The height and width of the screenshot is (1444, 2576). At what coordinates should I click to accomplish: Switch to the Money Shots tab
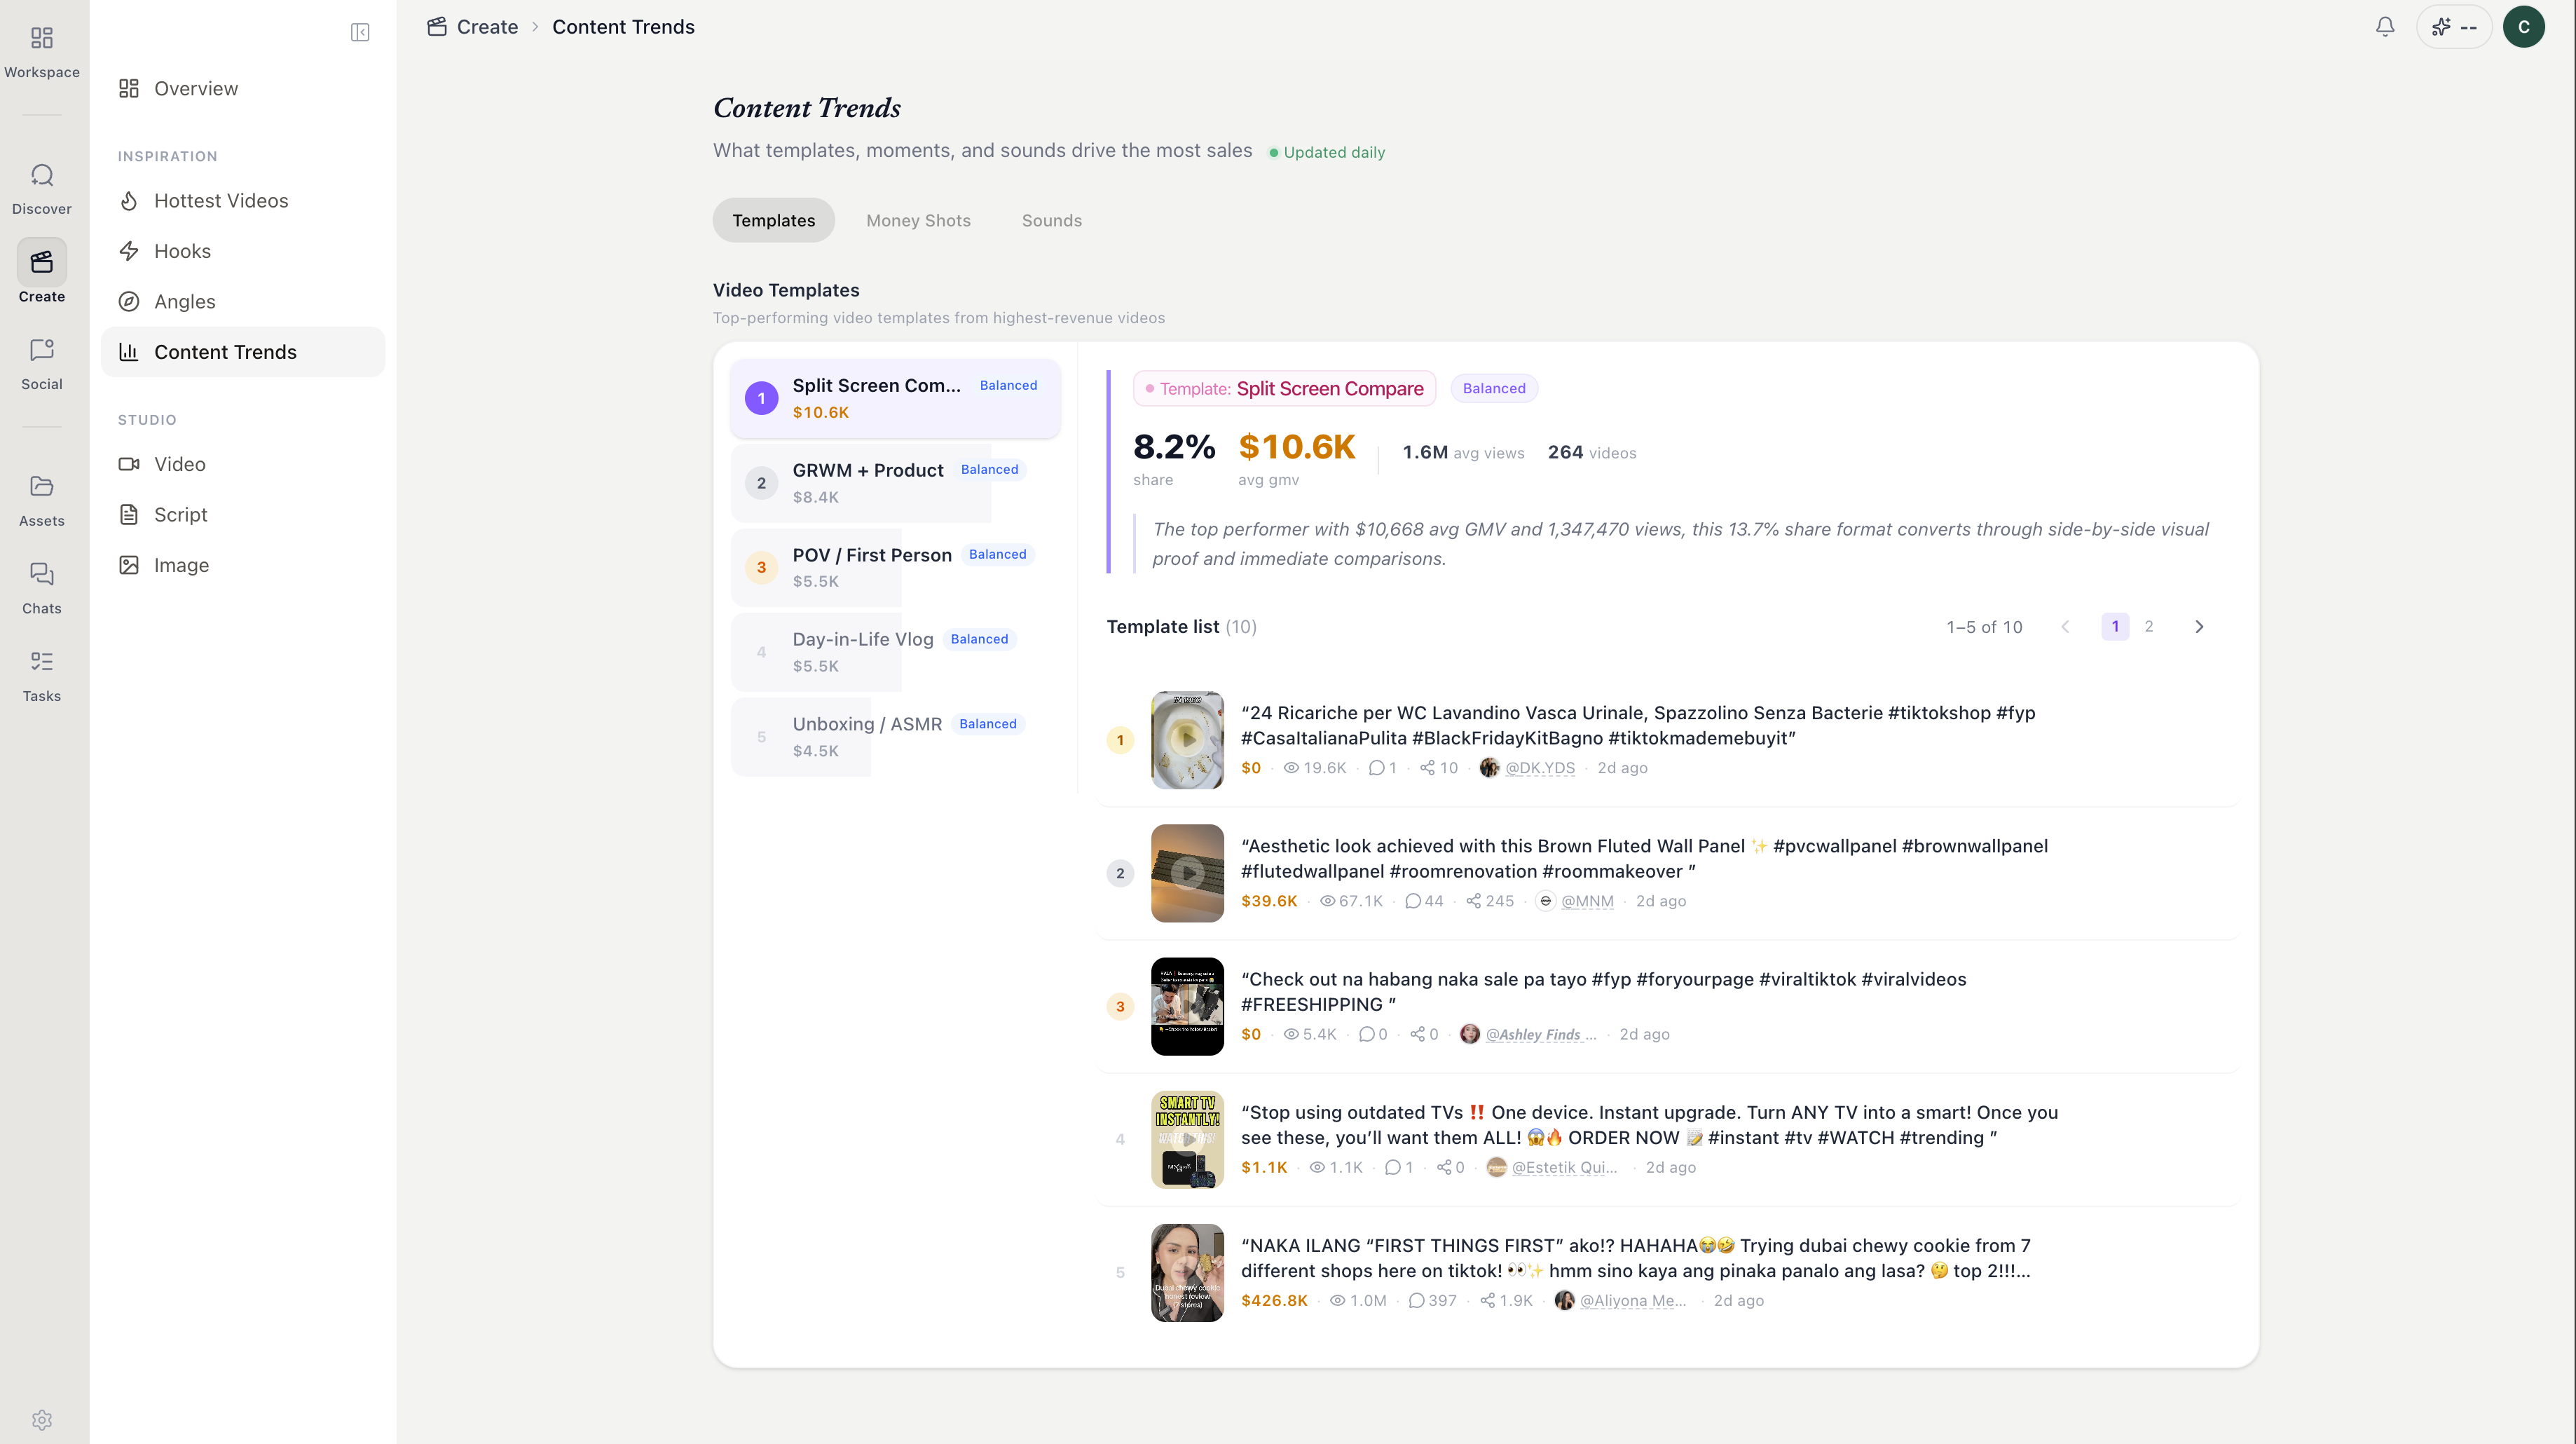pos(918,221)
